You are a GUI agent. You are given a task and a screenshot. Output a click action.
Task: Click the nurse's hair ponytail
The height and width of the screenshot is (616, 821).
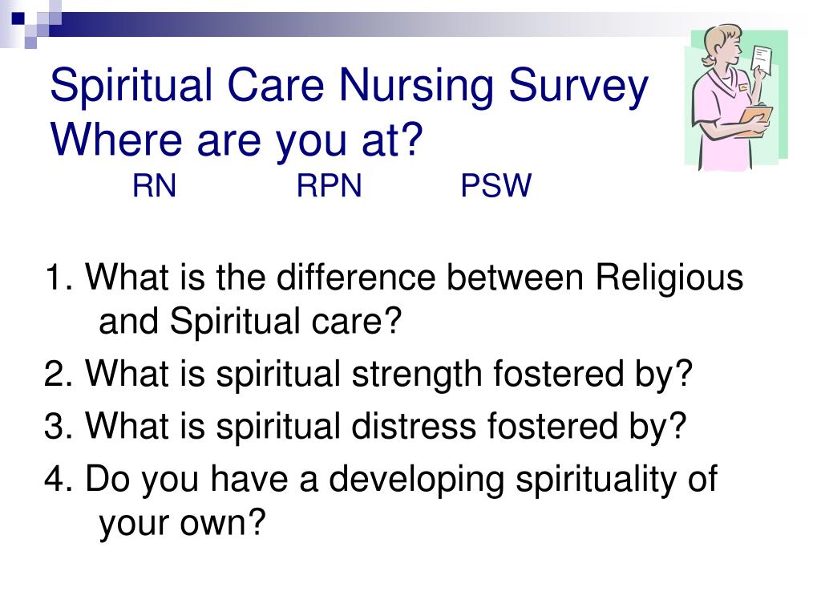click(707, 59)
